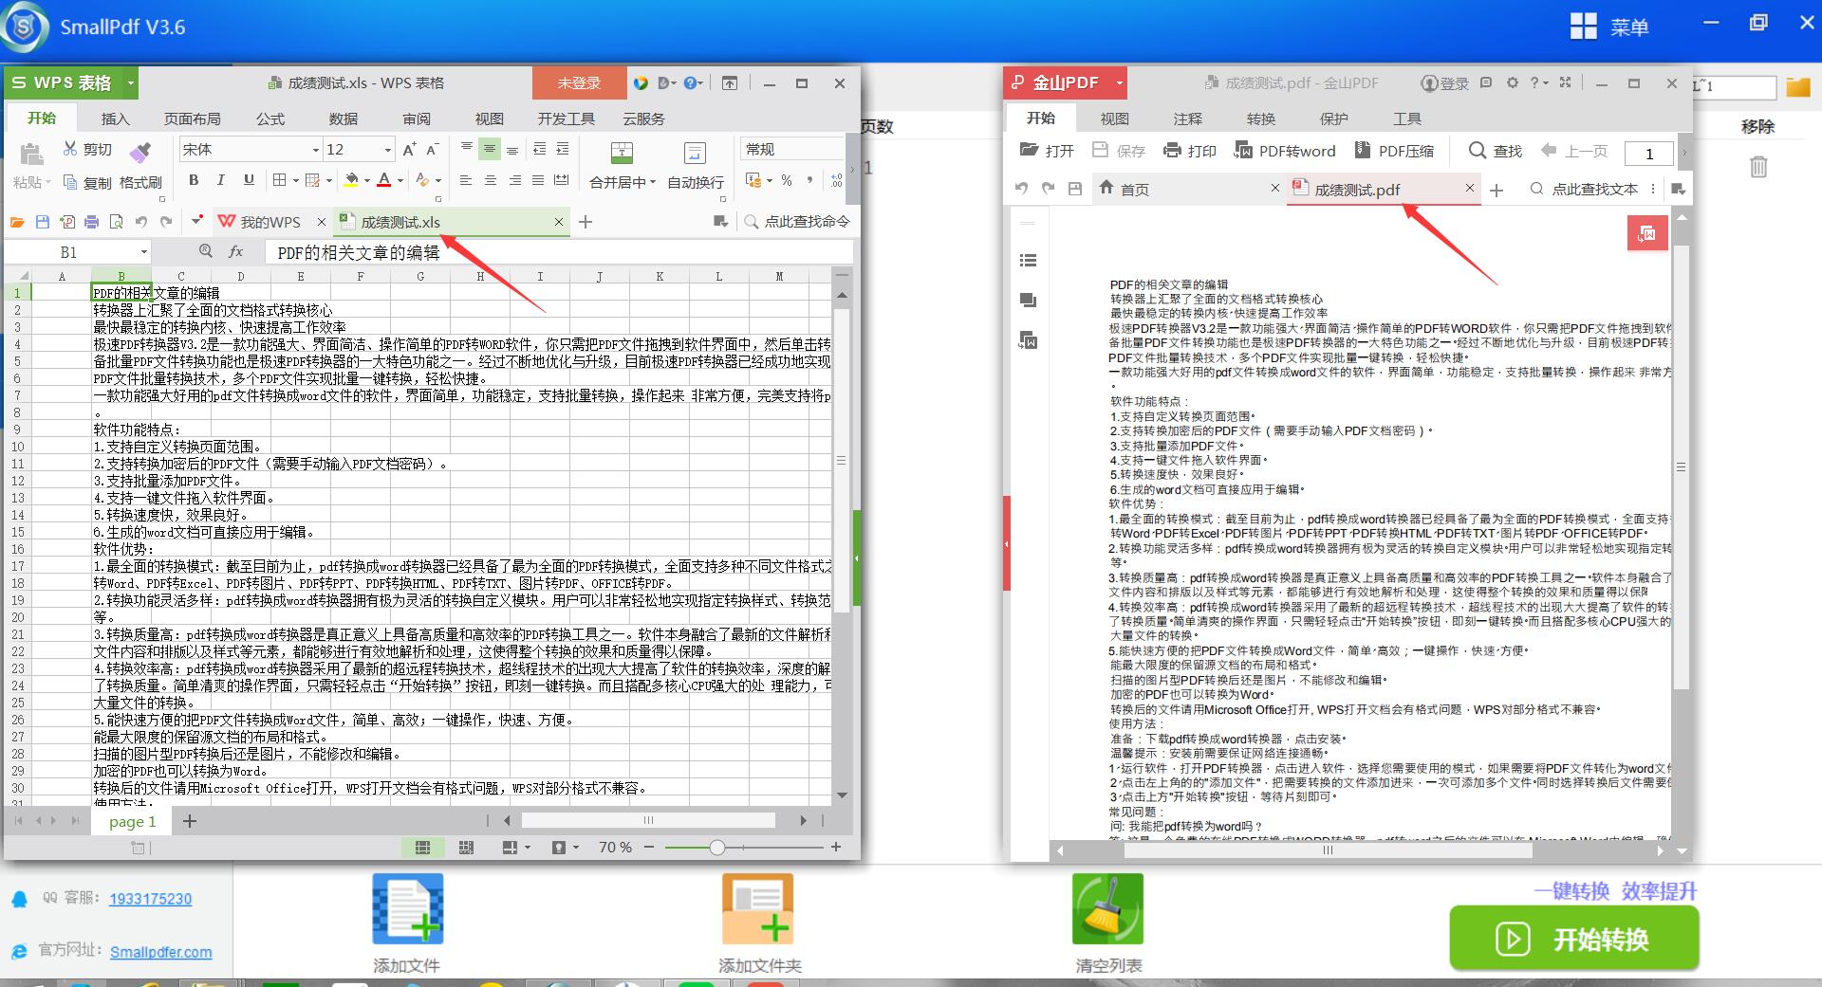Image resolution: width=1822 pixels, height=987 pixels.
Task: Open the Smallpdfer.com website link
Action: (160, 952)
